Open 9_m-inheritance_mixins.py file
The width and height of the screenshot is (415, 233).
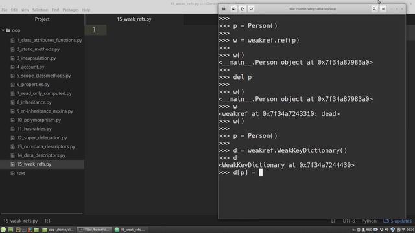click(x=45, y=111)
